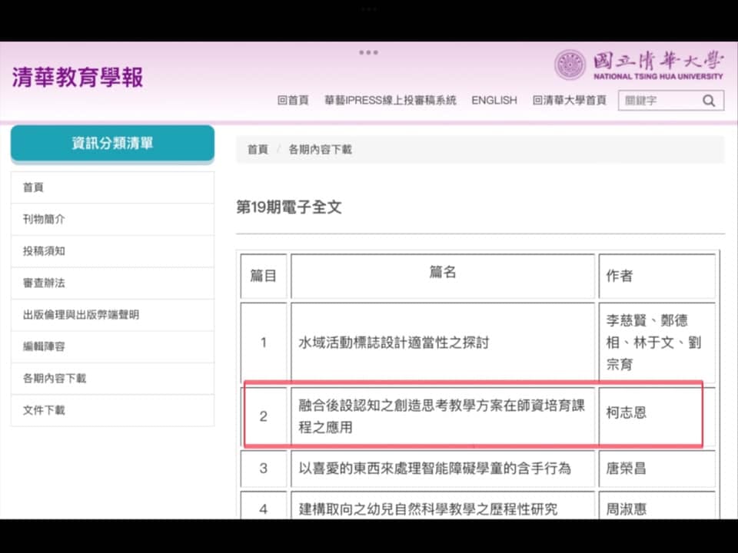Open 刊物簡介 in the sidebar
The image size is (738, 553).
point(112,219)
